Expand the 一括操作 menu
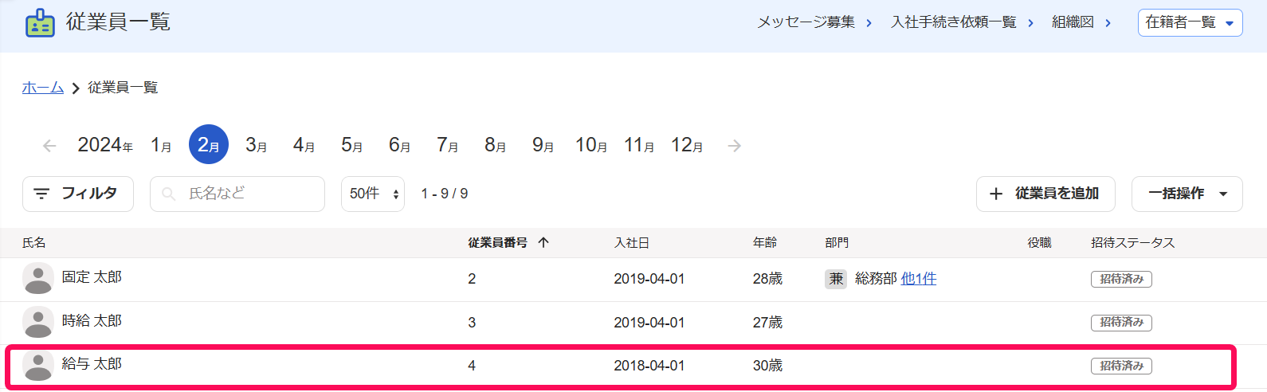Screen dimensions: 1267x392 [1187, 194]
